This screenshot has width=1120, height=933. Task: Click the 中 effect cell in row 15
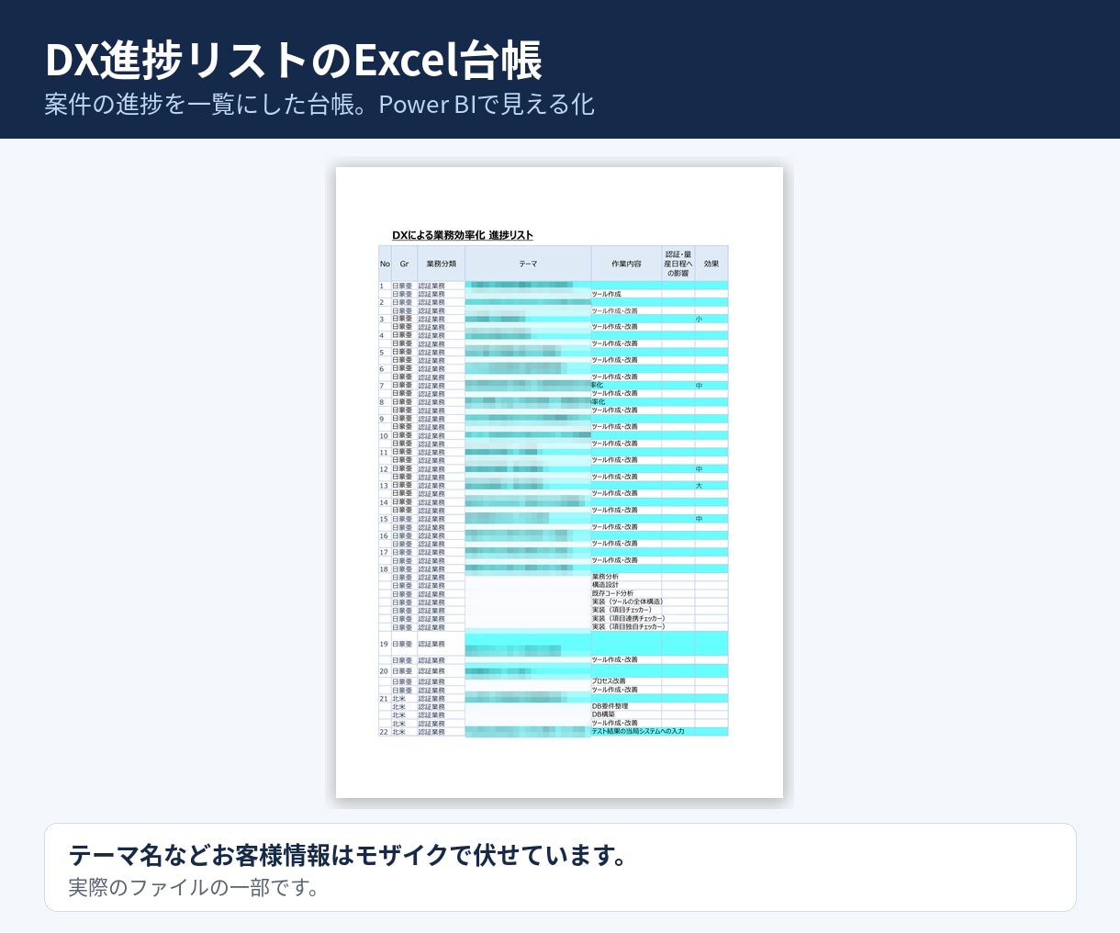pyautogui.click(x=711, y=519)
